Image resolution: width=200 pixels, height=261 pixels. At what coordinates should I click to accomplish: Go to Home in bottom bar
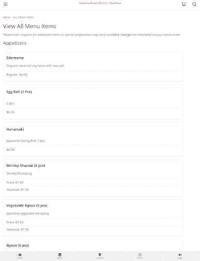pos(20,256)
